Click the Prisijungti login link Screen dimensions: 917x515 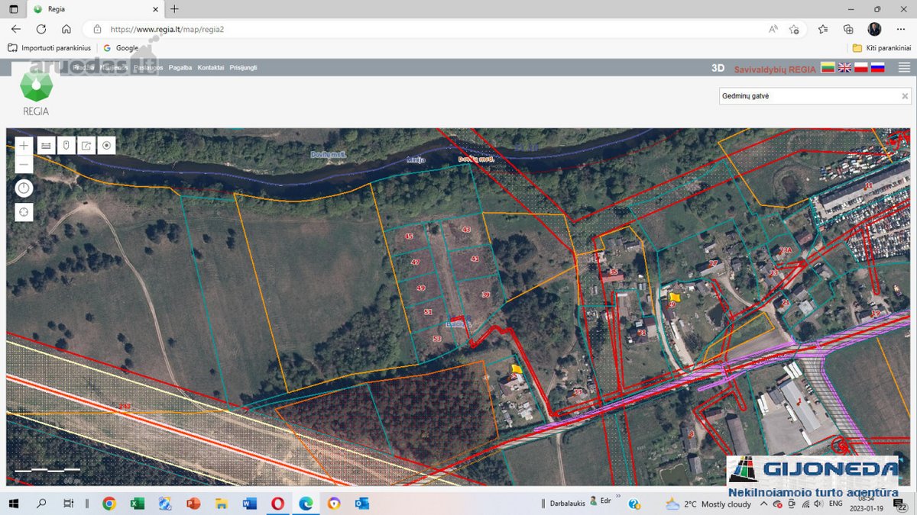(x=243, y=68)
